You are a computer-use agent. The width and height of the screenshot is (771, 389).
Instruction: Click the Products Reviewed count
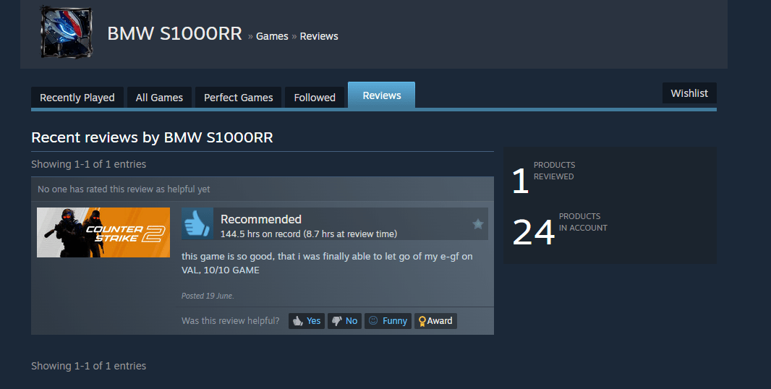click(520, 181)
